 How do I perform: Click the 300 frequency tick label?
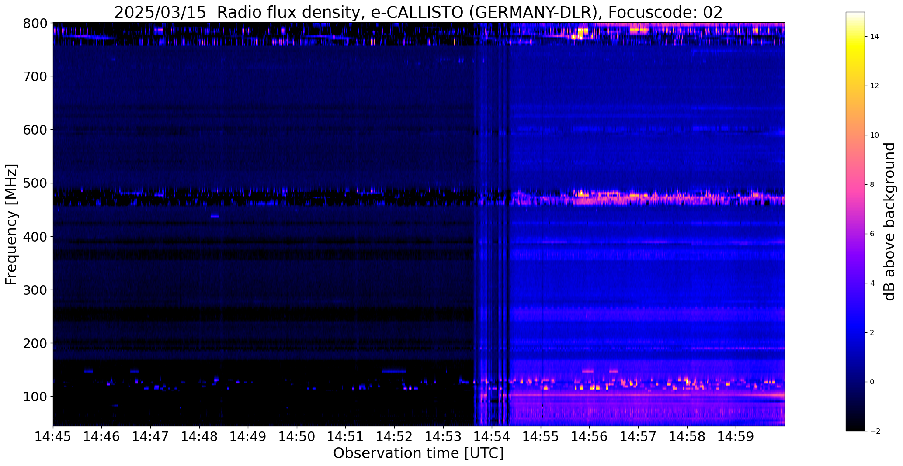tap(35, 290)
